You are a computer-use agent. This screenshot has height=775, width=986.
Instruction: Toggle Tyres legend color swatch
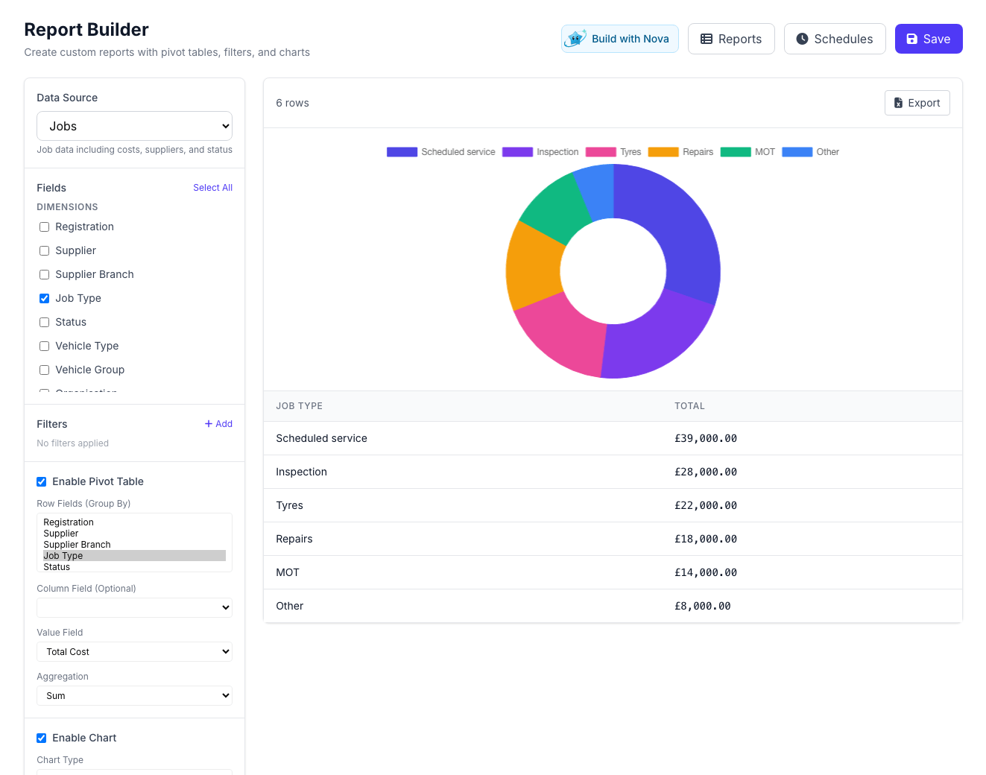(601, 152)
